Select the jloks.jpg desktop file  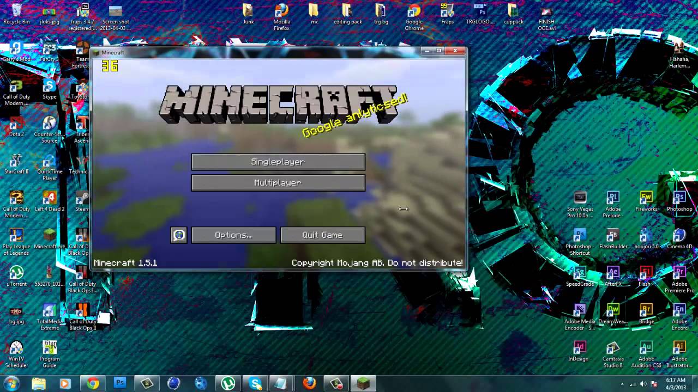coord(50,14)
